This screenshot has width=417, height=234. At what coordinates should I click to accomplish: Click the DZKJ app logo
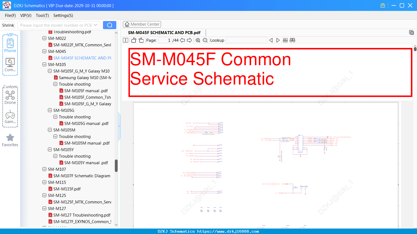click(7, 5)
